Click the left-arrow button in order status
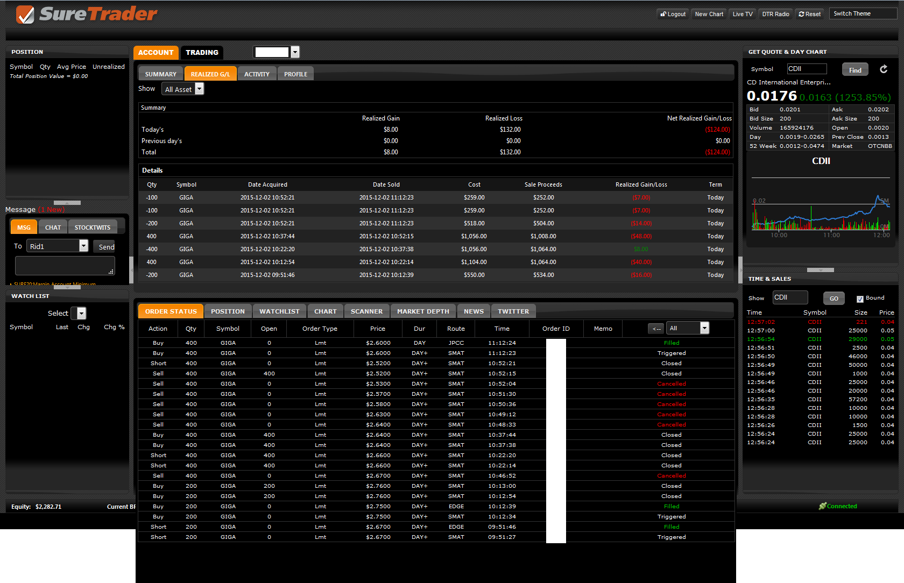This screenshot has height=583, width=904. (656, 328)
